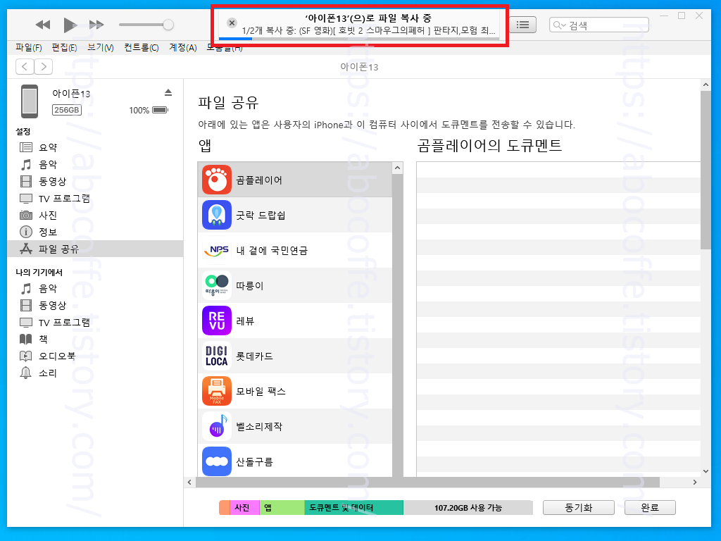
Task: Select 파일 공유 in the sidebar
Action: 95,249
